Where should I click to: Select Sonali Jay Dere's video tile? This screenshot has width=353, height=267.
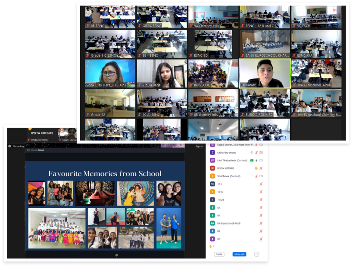point(110,74)
